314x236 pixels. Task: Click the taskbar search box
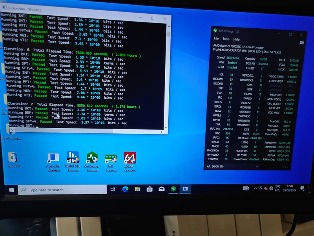(62, 190)
